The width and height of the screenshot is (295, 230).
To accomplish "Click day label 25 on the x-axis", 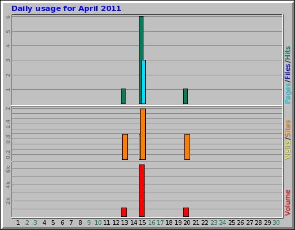I will [x=232, y=223].
